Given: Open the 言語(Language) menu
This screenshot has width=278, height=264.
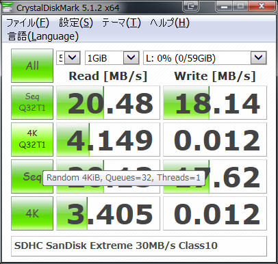Looking at the screenshot, I should tap(43, 36).
